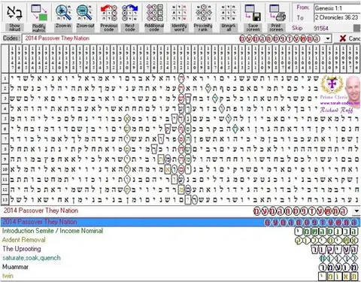Click the To field 2 Chronicles 36:23

(x=338, y=17)
